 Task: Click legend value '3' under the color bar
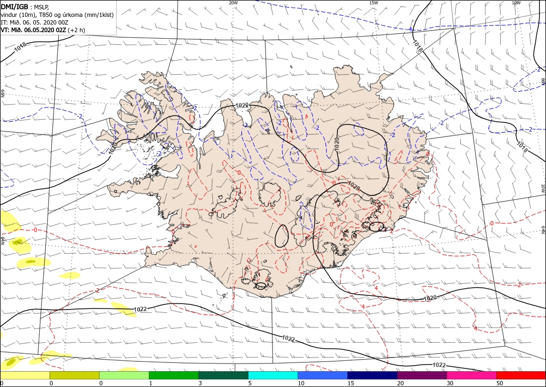coord(200,383)
